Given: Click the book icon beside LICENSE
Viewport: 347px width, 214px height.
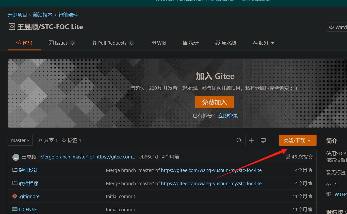Looking at the screenshot, I should click(x=15, y=209).
